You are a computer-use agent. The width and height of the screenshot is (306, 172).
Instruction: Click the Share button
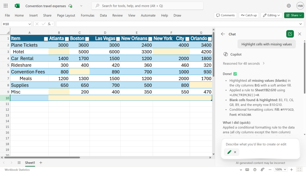(x=294, y=15)
